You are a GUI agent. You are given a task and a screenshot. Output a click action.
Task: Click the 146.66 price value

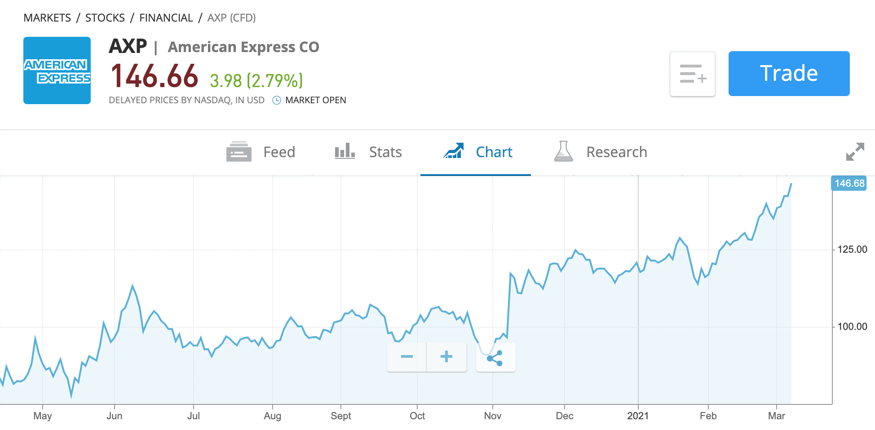tap(155, 76)
